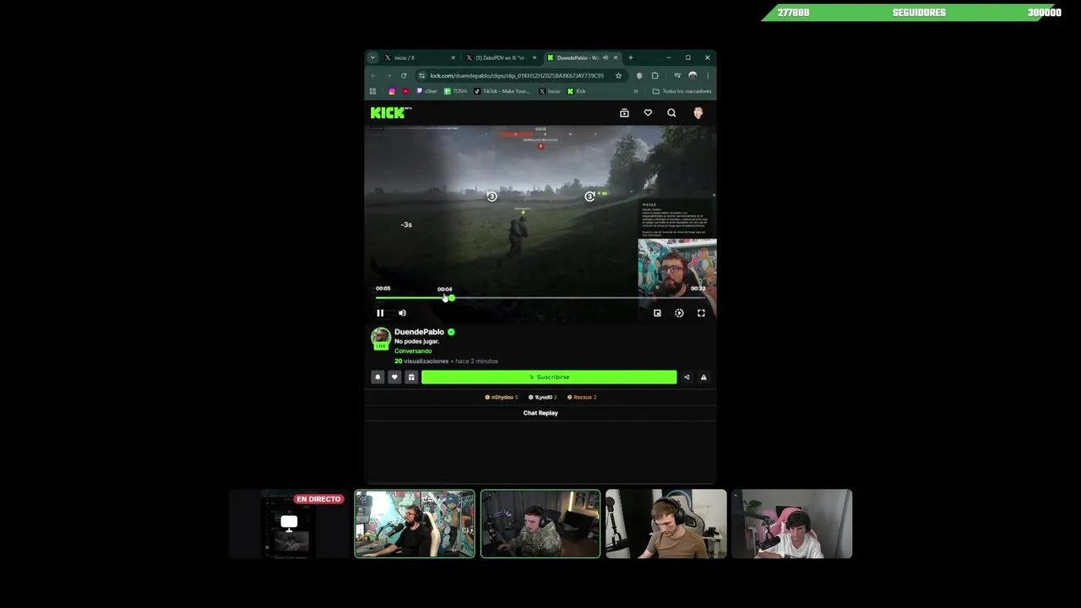Click the DuendePablo channel name
1081x608 pixels.
pos(419,332)
